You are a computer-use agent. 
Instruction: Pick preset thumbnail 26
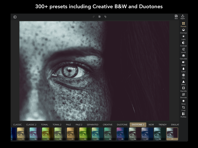pos(135,134)
